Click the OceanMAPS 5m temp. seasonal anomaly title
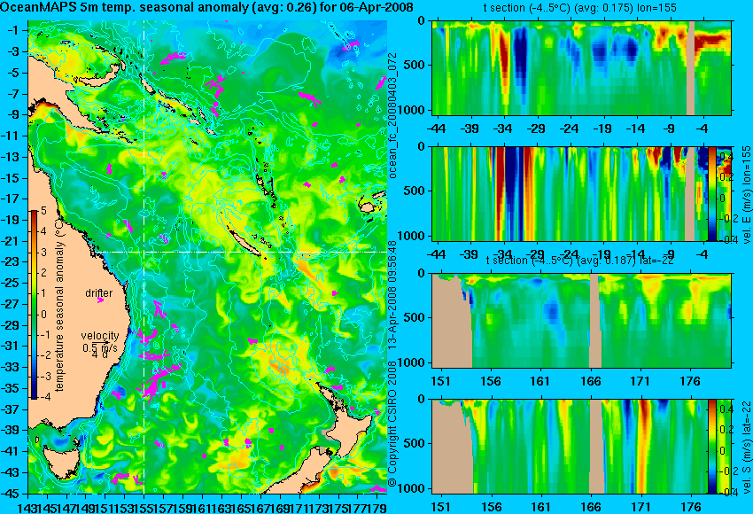Viewport: 753px width, 514px height. click(206, 8)
